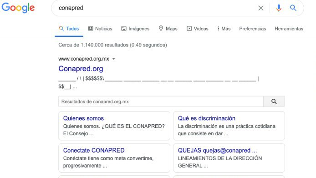Switch to the Noticias tab
This screenshot has height=178, width=316.
(100, 29)
